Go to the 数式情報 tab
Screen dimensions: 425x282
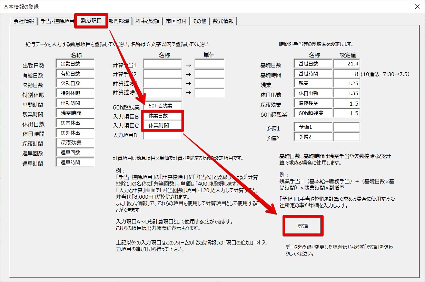[223, 21]
